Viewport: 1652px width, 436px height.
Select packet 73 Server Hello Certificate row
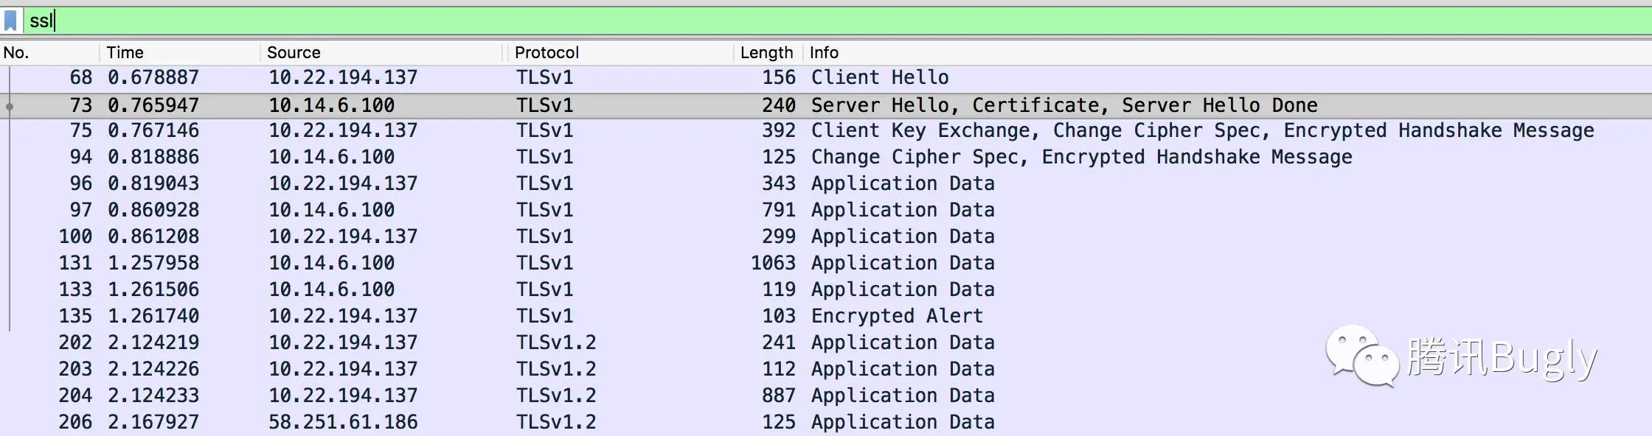(x=826, y=105)
